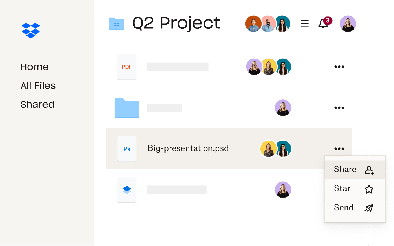Click the user profile avatar top right
This screenshot has width=394, height=246.
tap(348, 24)
